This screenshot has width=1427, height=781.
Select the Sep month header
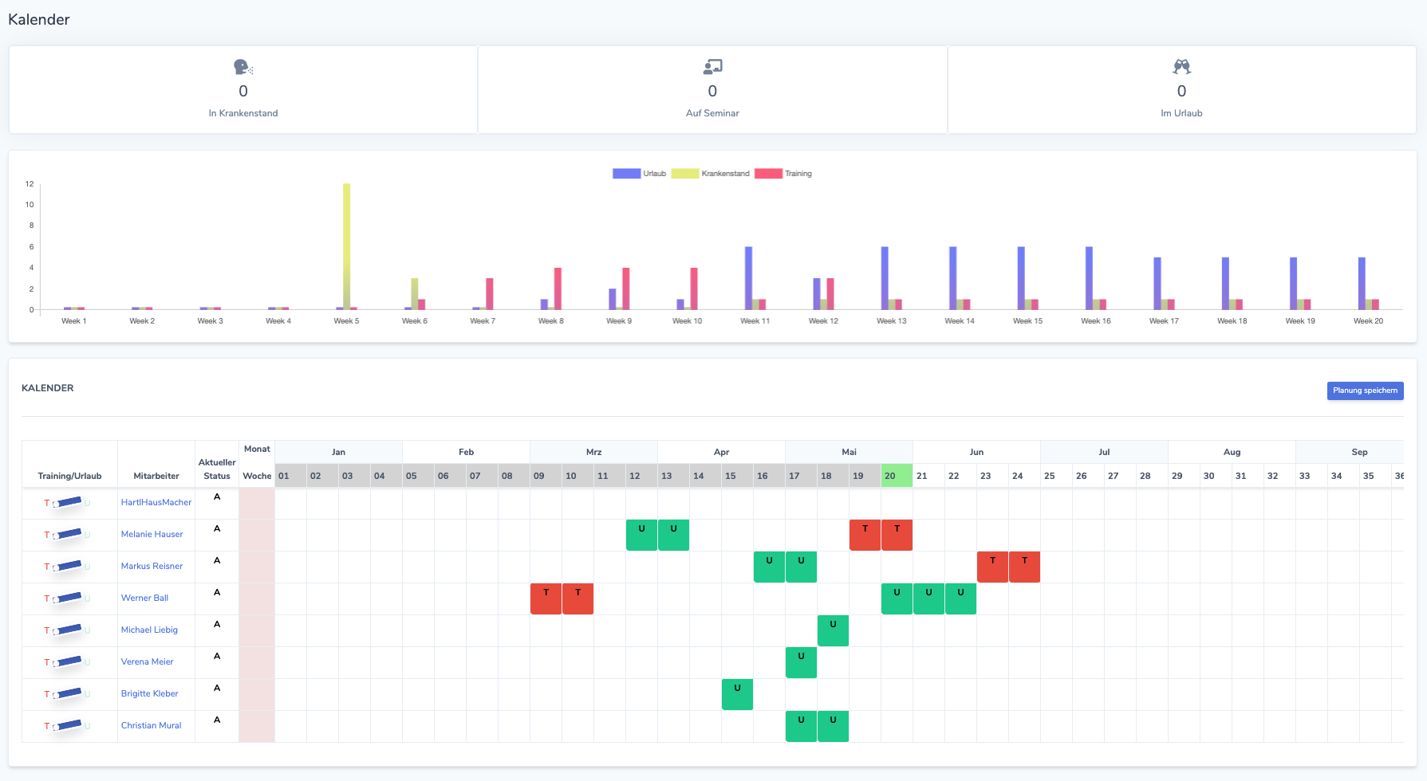[x=1358, y=452]
